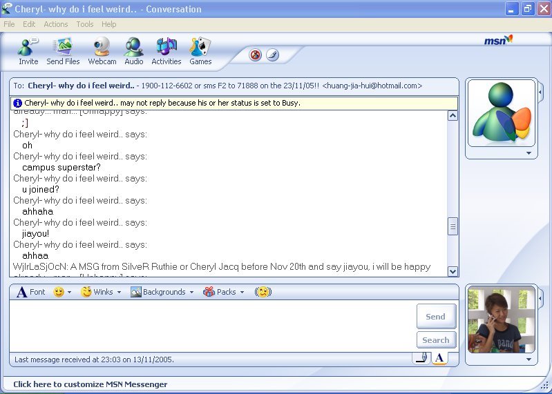Click the Backgrounds button

pyautogui.click(x=158, y=292)
